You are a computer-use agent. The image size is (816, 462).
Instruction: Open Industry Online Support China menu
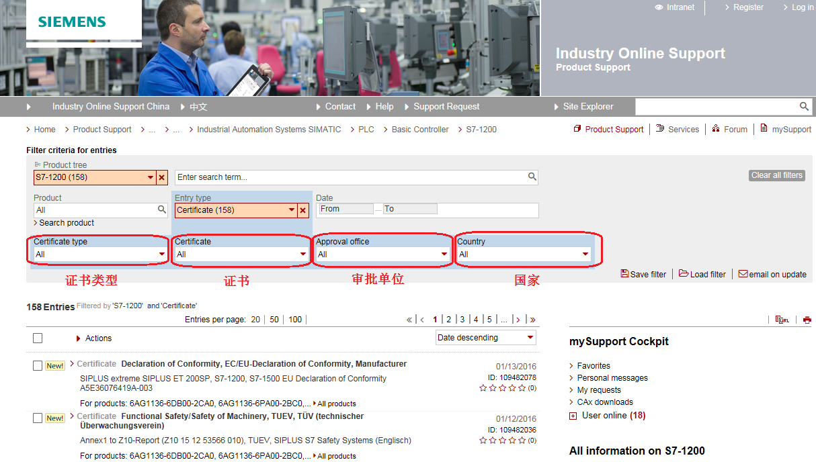tap(111, 106)
